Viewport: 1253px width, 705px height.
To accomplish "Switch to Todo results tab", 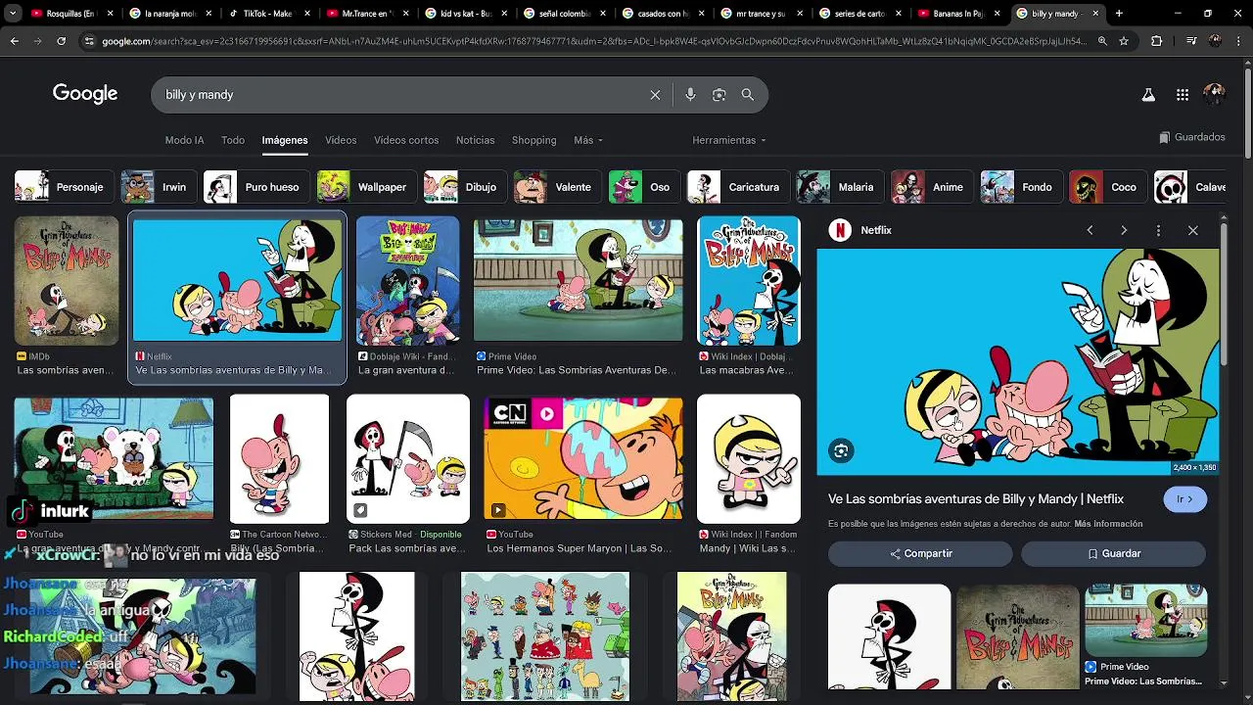I will click(233, 140).
